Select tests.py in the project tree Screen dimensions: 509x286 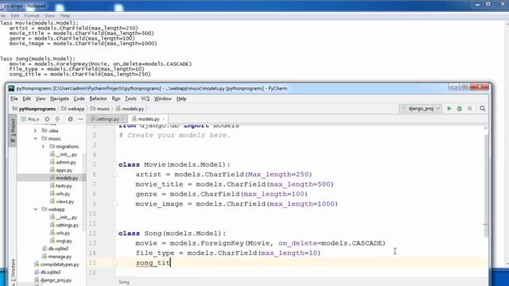(60, 186)
